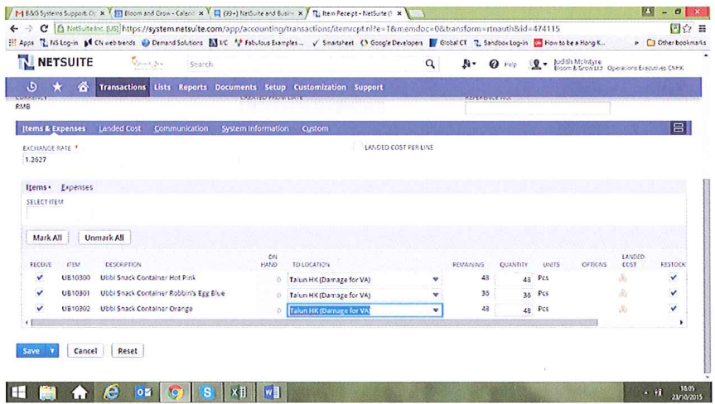Screen dimensions: 715x404
Task: Uncheck Receive for UB10302
Action: 40,308
